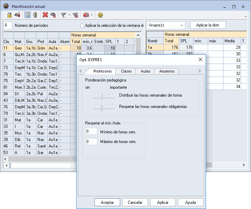Click the SPL column header in left table
Viewport: 251px width, 209px height.
point(110,42)
